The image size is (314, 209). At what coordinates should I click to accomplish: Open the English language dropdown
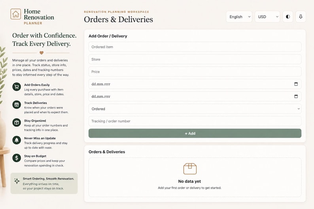[x=239, y=17]
